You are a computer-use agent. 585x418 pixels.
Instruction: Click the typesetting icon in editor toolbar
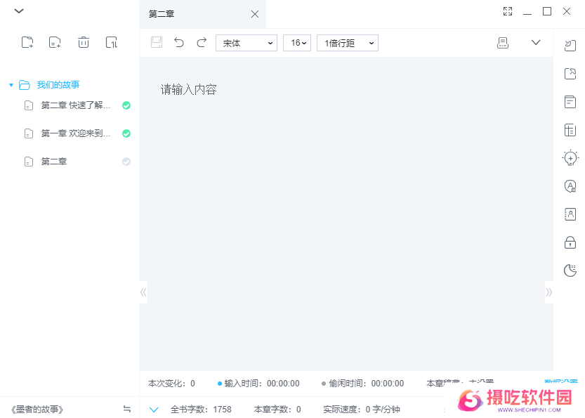(503, 43)
